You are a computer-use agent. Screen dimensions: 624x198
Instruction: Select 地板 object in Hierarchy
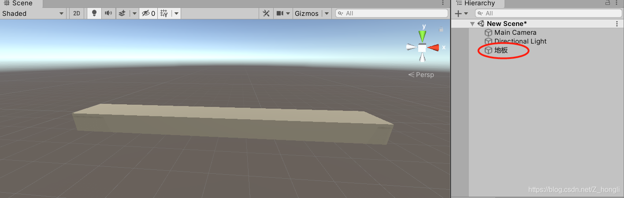501,50
